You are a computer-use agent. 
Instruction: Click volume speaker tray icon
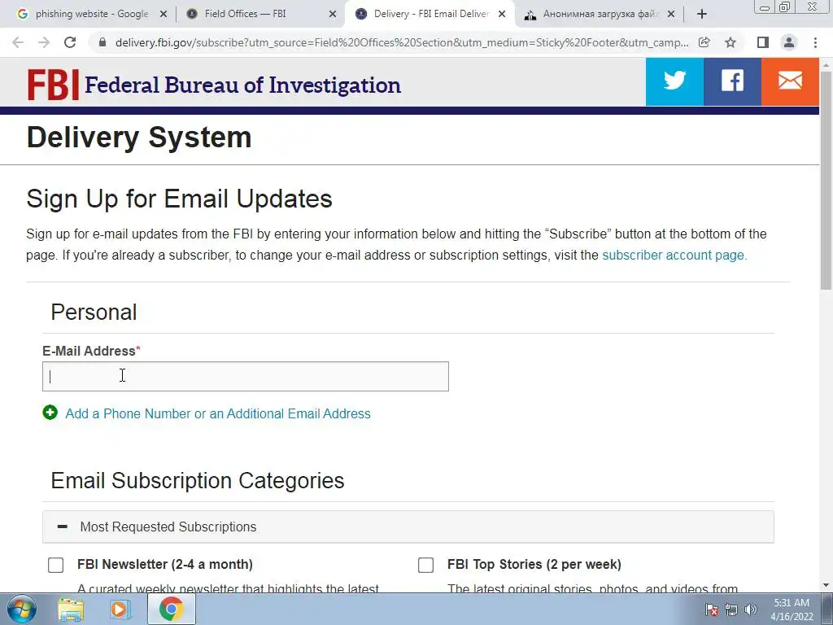[751, 610]
